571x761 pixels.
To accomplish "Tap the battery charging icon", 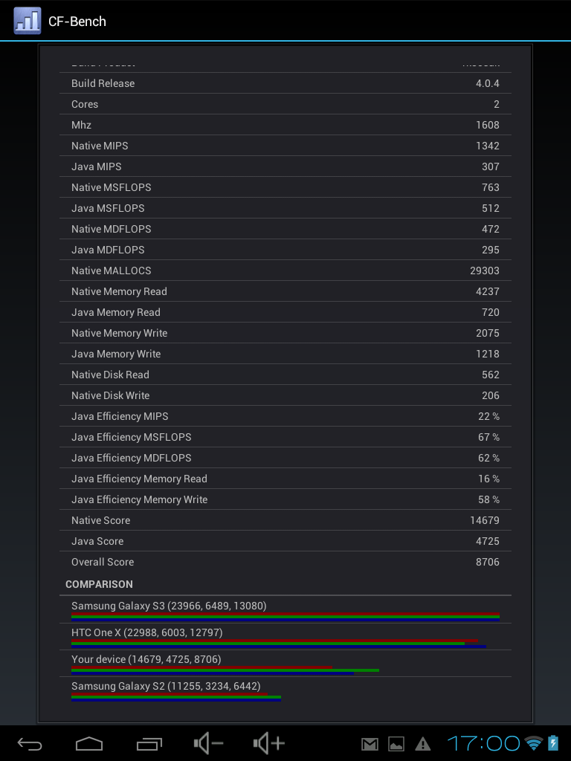I will tap(553, 743).
